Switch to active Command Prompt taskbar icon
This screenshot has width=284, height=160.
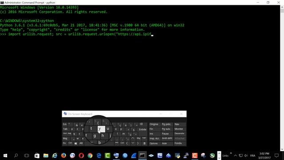click(142, 156)
